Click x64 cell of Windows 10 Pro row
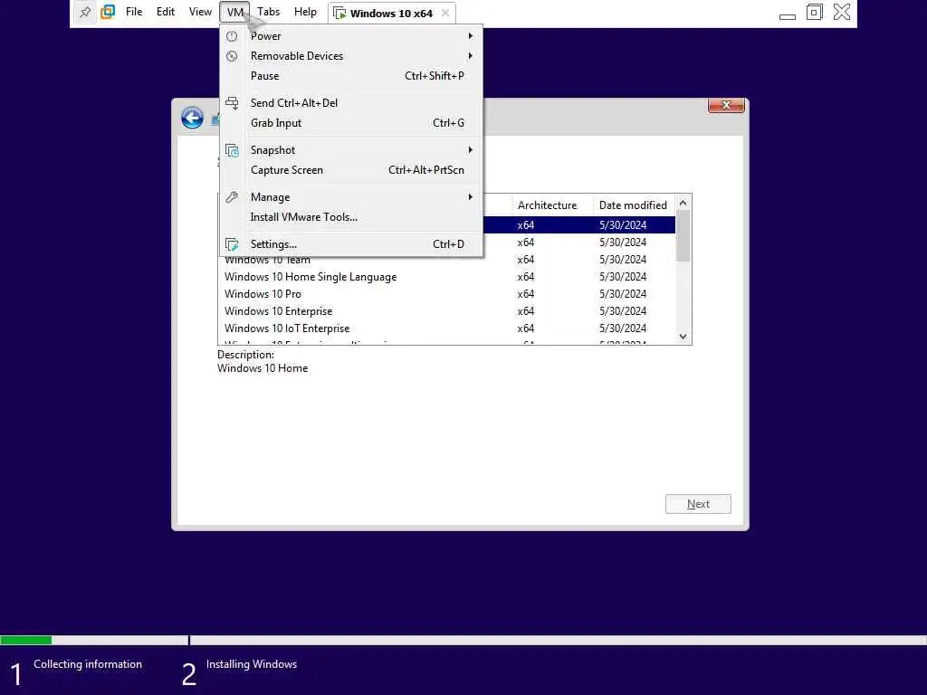Image resolution: width=927 pixels, height=695 pixels. click(526, 294)
